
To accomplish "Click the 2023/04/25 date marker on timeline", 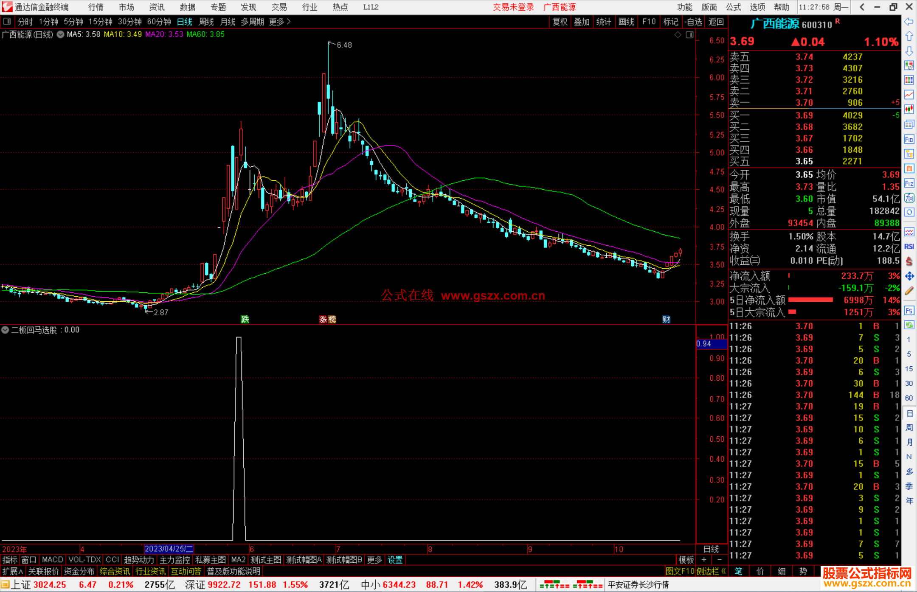I will pos(169,549).
